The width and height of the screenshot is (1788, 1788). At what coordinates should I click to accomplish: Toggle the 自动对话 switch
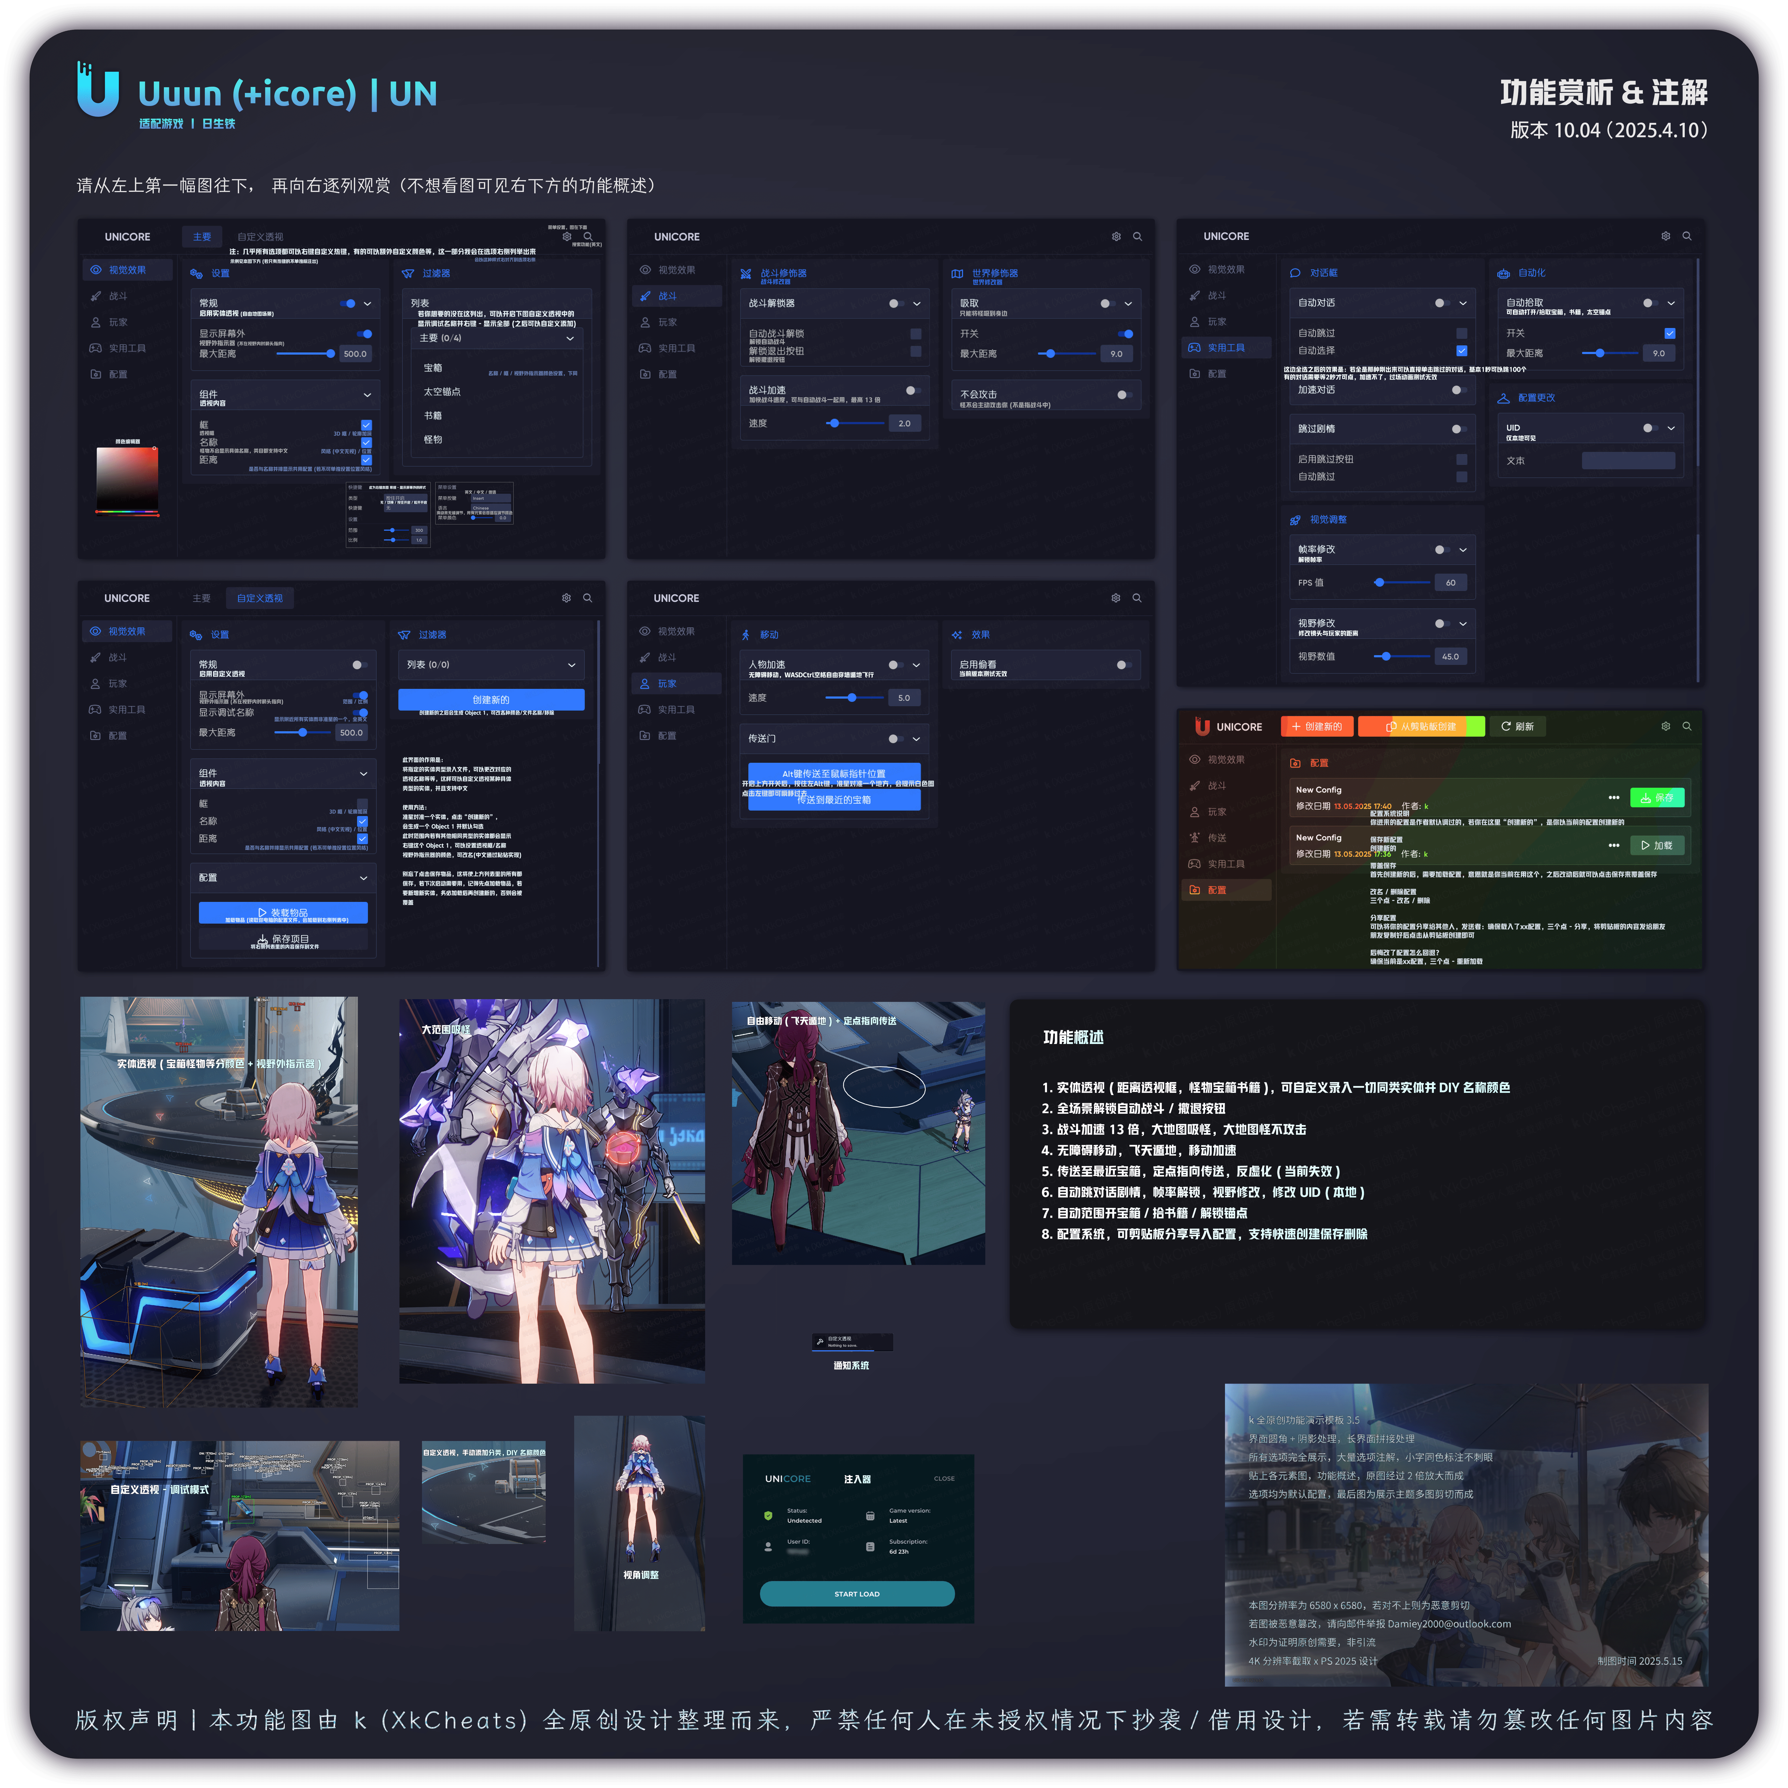(1442, 304)
